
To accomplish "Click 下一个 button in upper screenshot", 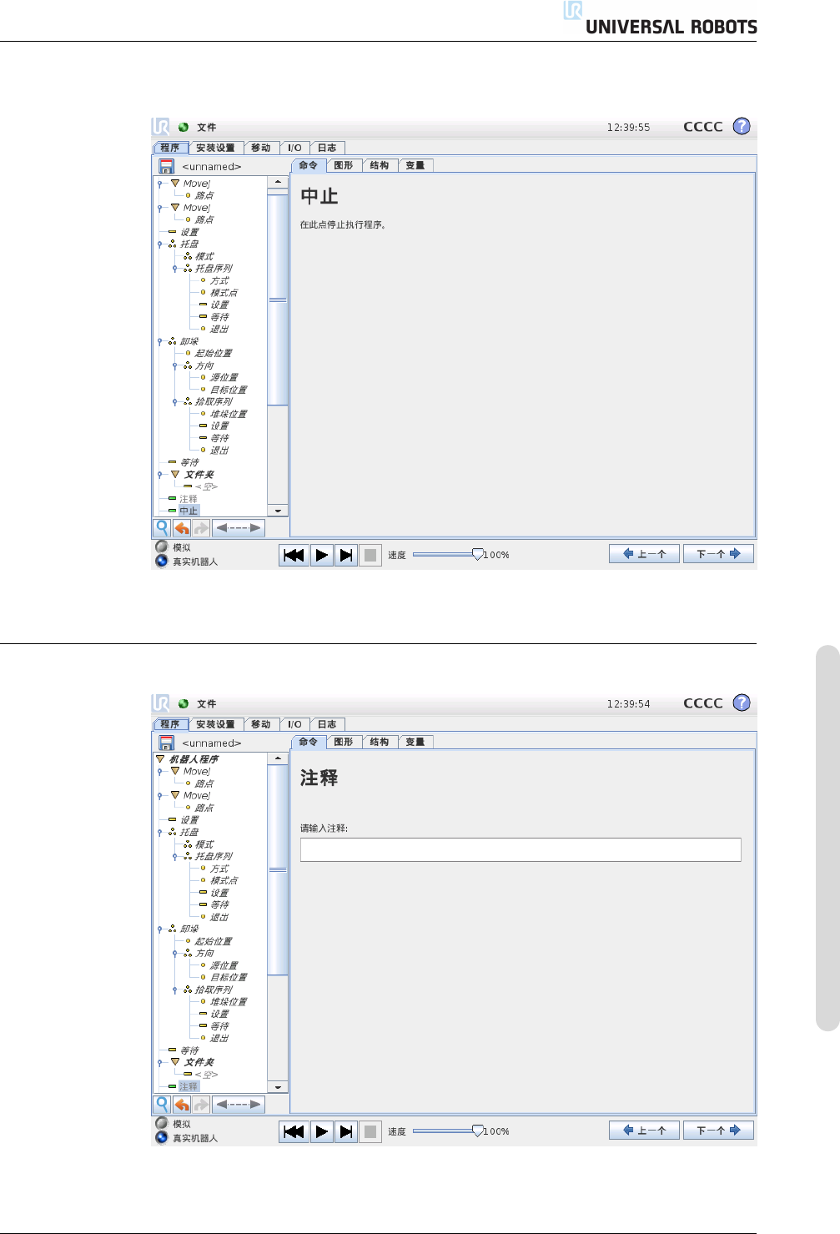I will [718, 554].
